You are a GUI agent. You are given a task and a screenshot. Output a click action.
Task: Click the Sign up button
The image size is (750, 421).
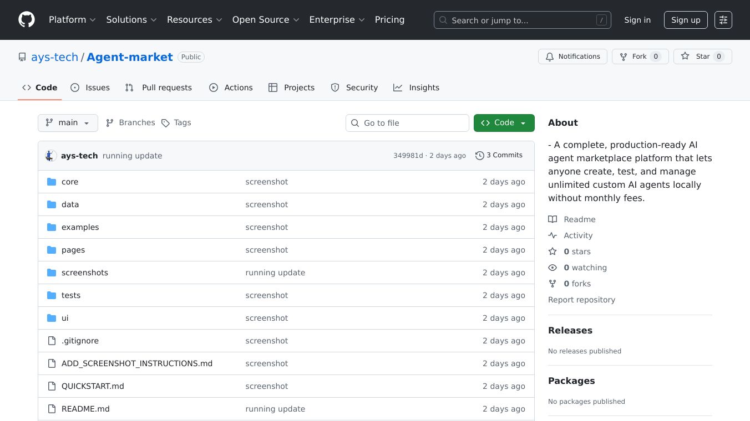685,20
